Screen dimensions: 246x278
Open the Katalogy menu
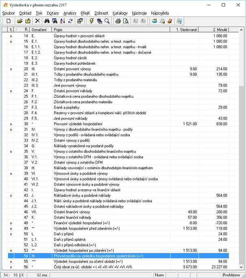point(120,13)
